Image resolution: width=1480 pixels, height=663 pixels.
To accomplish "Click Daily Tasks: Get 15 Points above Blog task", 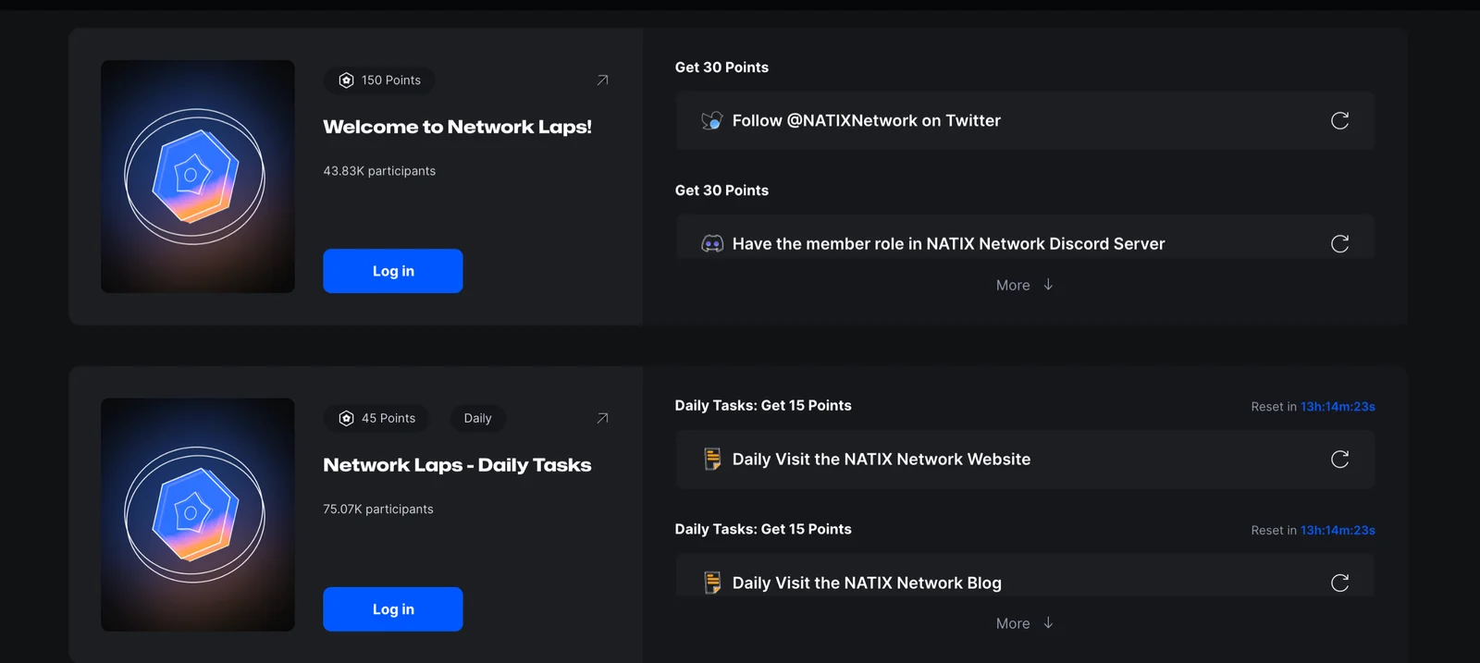I will (763, 529).
